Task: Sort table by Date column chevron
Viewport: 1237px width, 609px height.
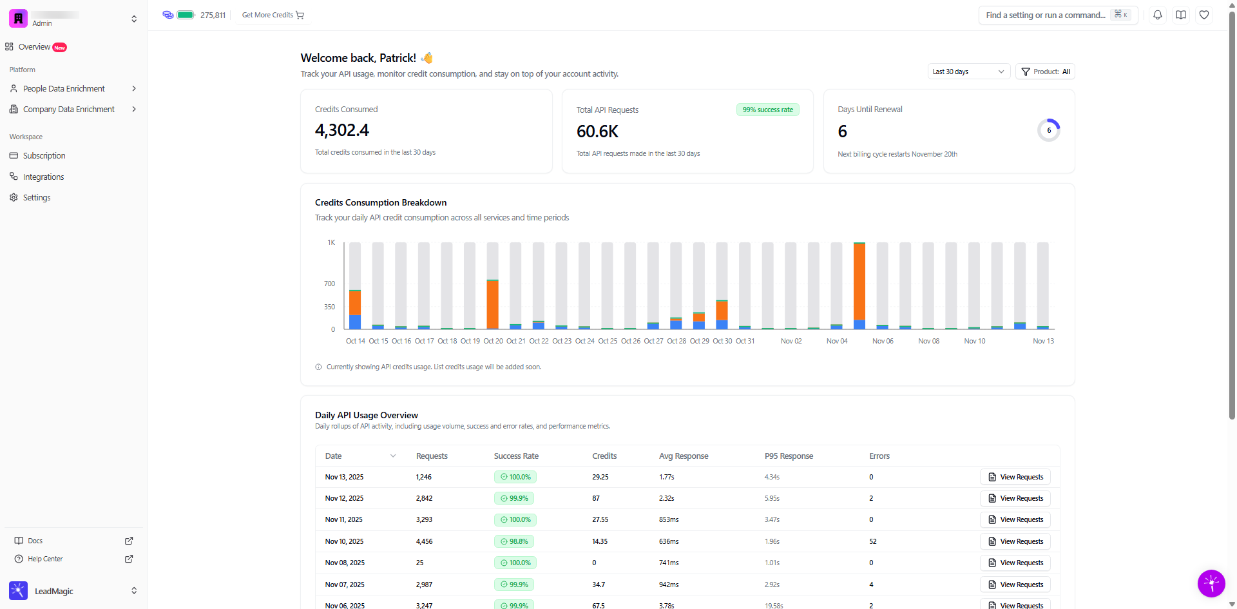Action: 393,456
